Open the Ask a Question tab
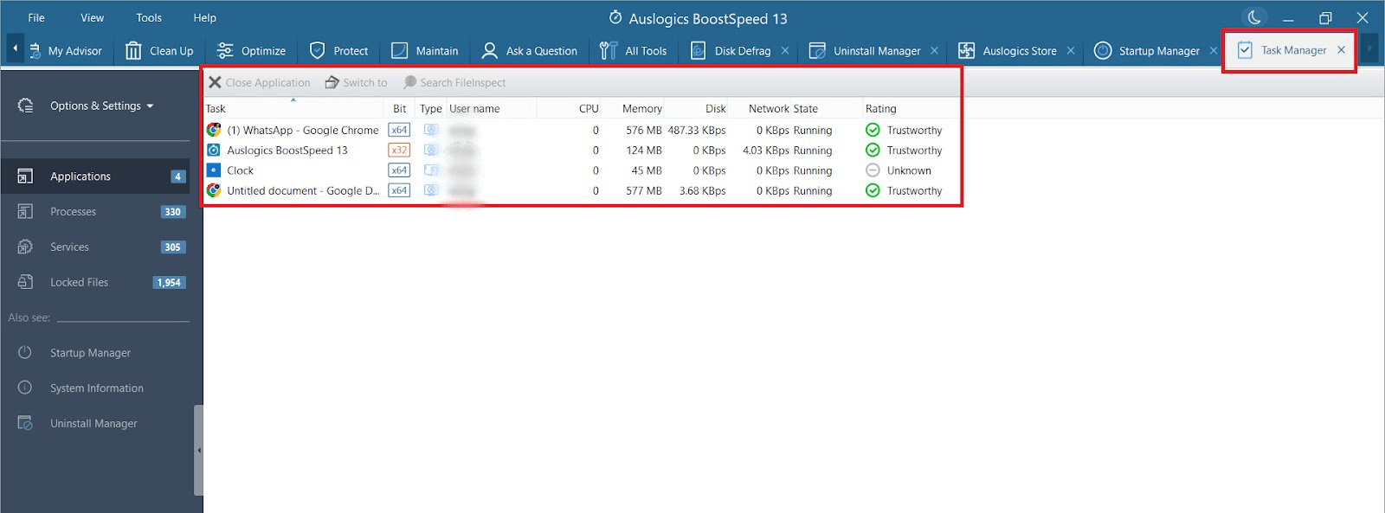The width and height of the screenshot is (1385, 513). point(529,51)
